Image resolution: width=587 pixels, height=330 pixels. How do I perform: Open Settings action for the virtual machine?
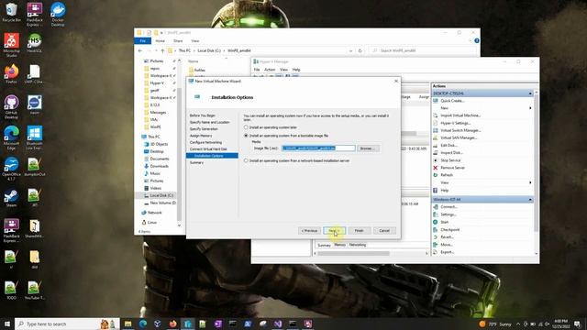[449, 214]
